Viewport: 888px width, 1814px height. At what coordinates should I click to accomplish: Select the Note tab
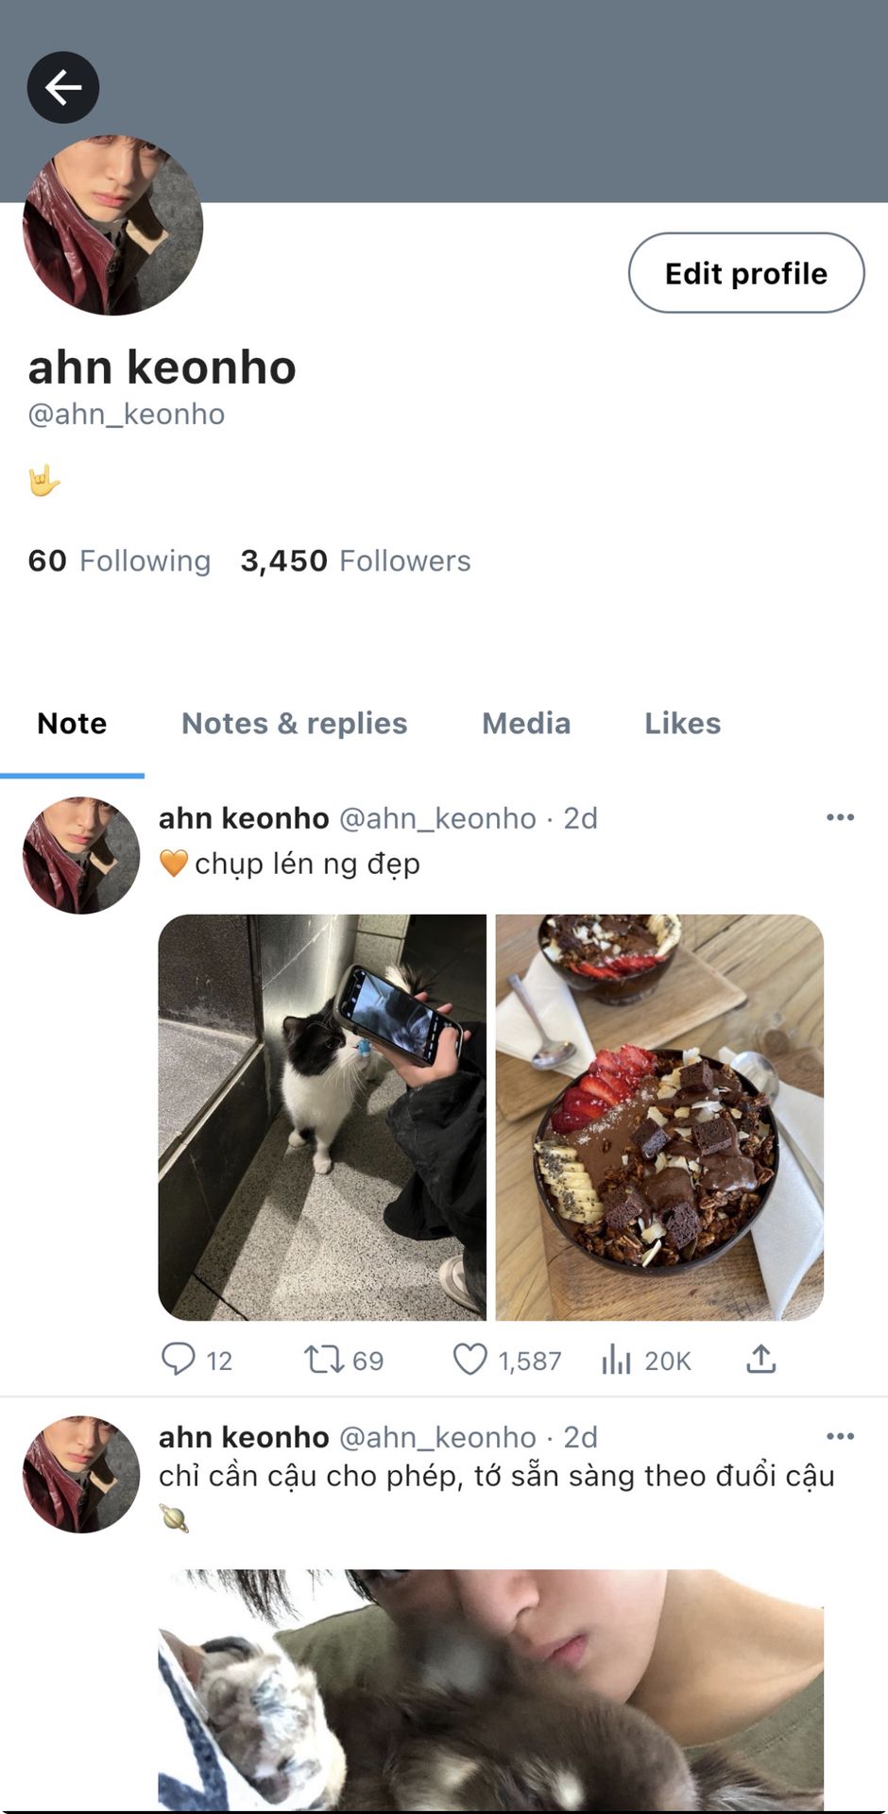(72, 724)
